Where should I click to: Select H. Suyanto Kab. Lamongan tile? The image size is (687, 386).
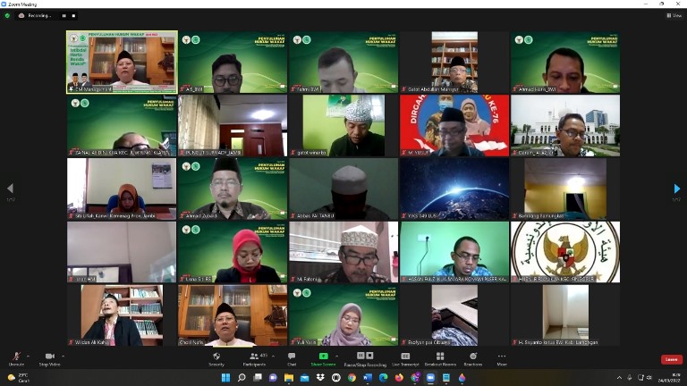pos(565,315)
